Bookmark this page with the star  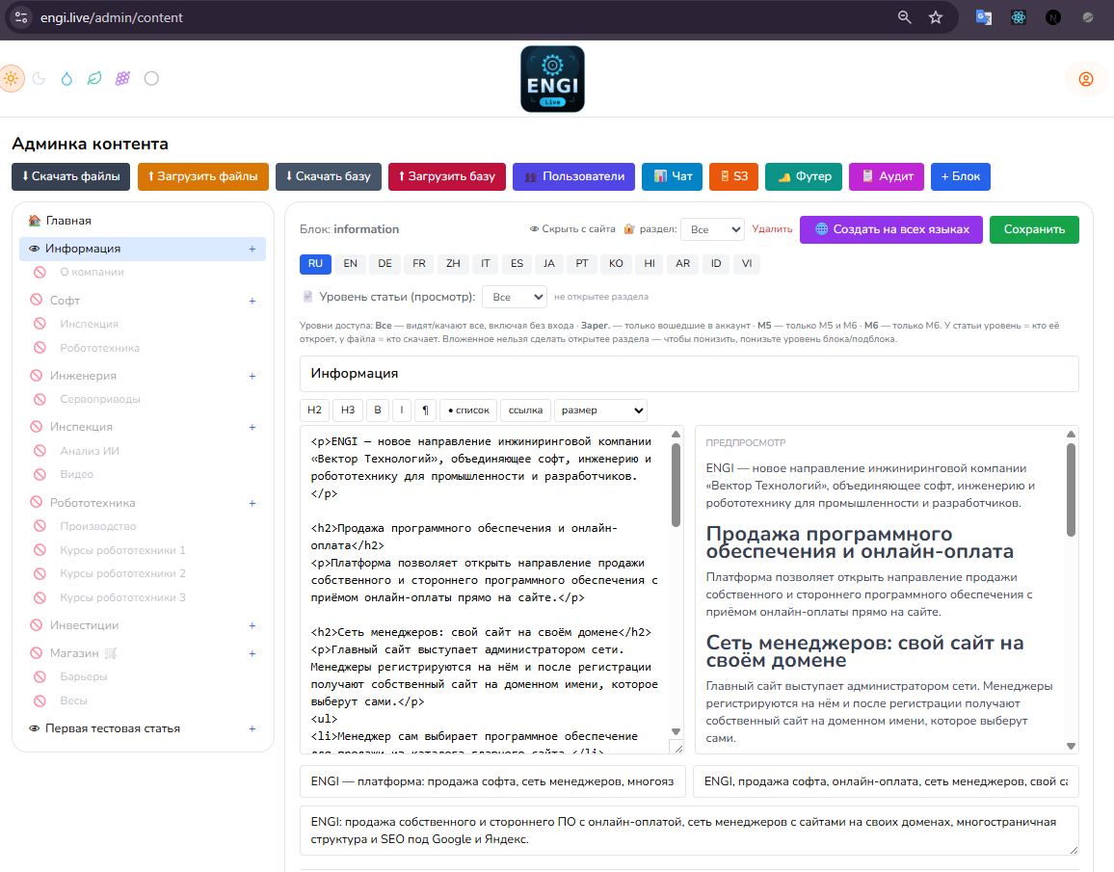click(936, 17)
